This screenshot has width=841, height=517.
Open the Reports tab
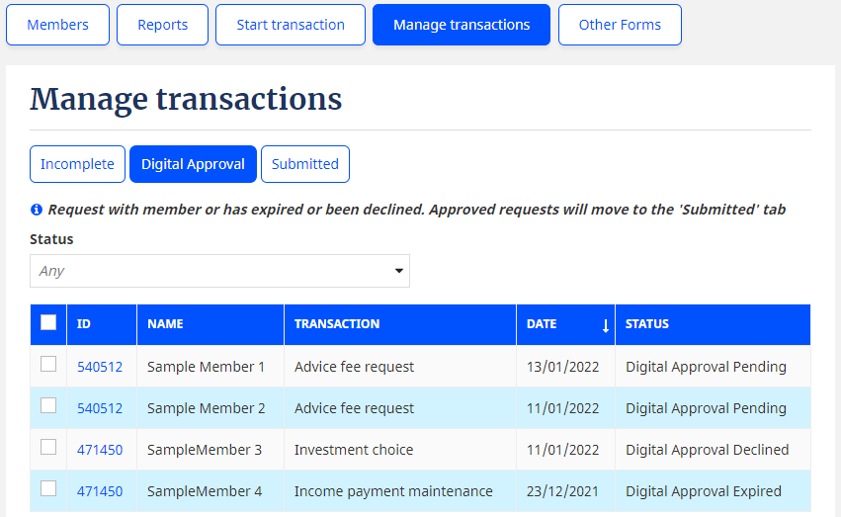coord(162,25)
